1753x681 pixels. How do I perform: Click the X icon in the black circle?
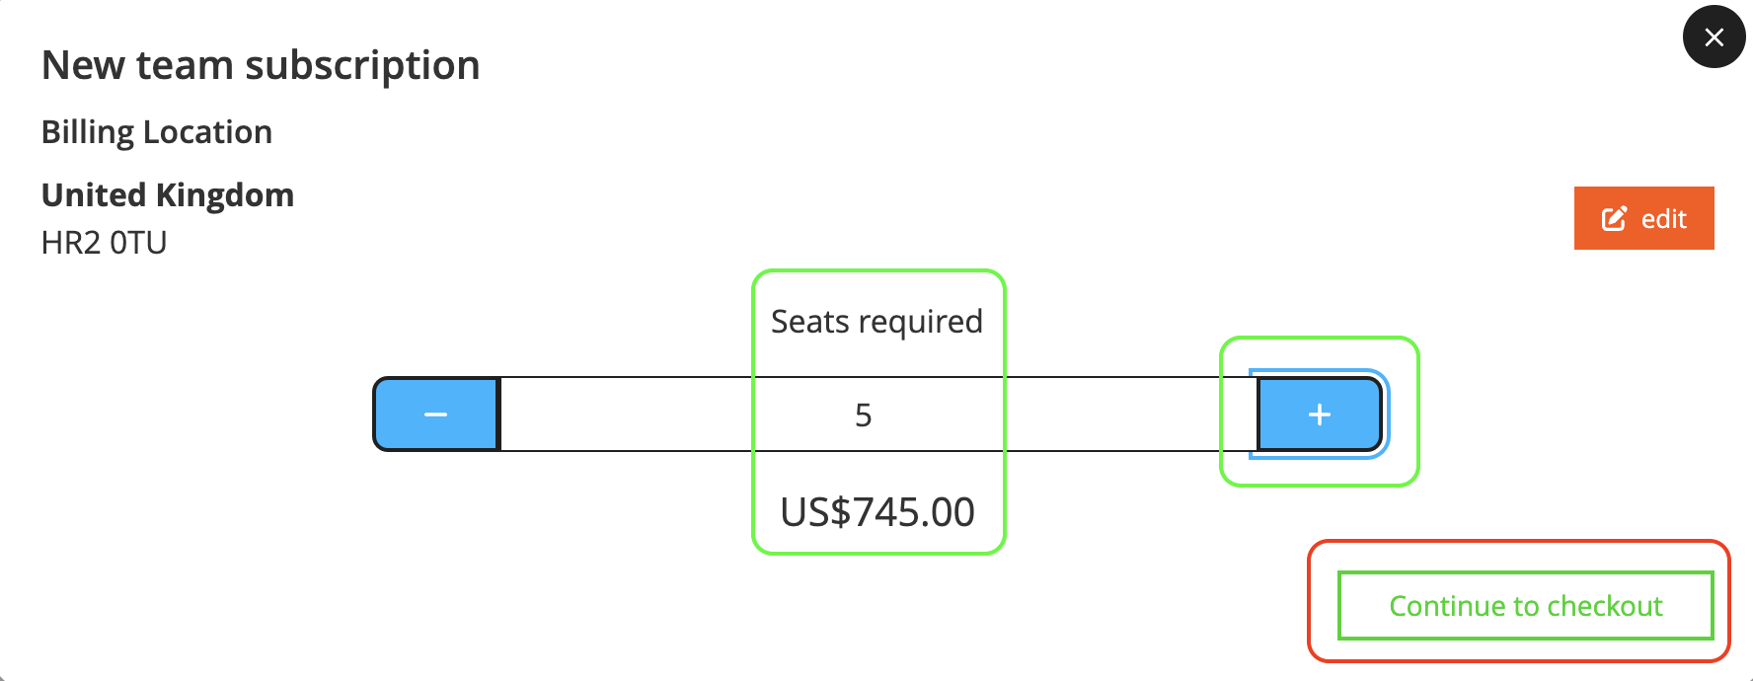pos(1714,37)
